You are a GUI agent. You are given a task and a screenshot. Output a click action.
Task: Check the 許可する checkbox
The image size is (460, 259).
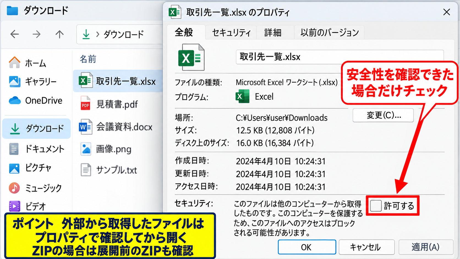click(x=376, y=206)
